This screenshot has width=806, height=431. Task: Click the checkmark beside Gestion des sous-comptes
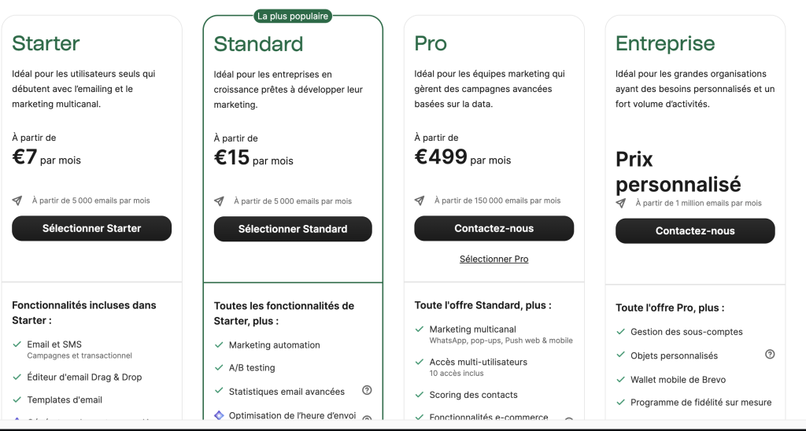click(x=620, y=332)
